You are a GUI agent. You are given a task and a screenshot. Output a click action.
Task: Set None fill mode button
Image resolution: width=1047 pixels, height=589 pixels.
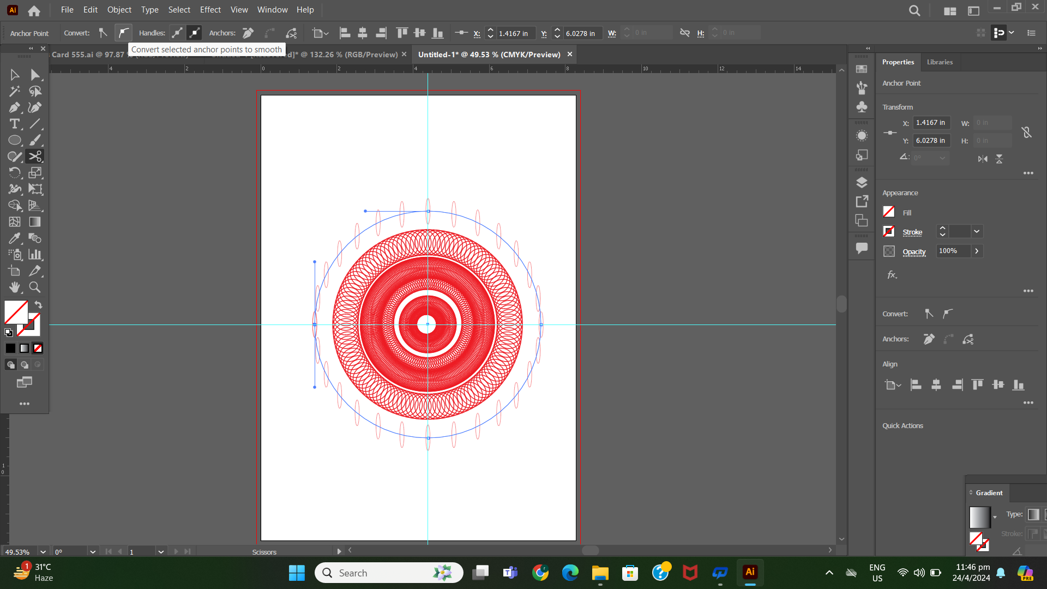pyautogui.click(x=38, y=348)
